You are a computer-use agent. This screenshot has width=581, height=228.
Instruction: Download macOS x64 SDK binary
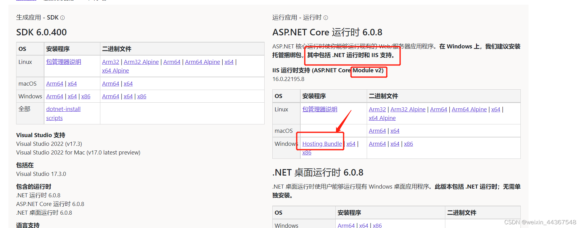[x=128, y=83]
